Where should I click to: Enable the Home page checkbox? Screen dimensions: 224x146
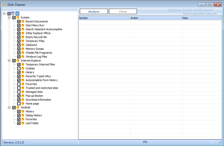19,104
